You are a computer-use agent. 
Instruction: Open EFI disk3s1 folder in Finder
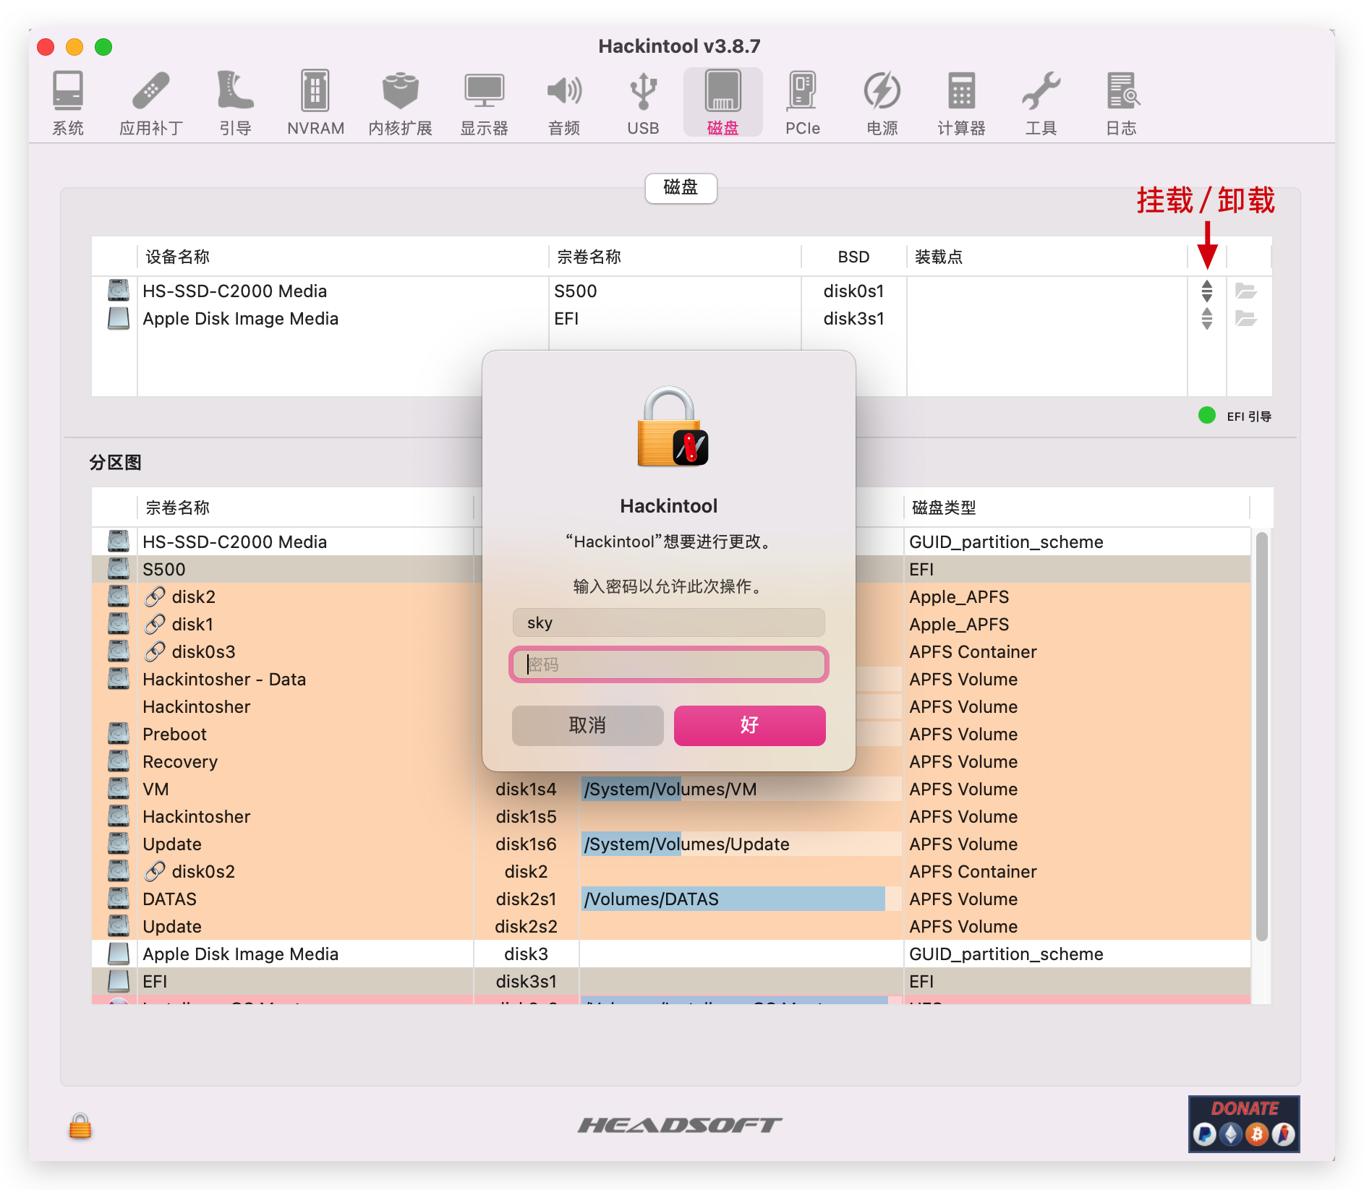coord(1245,318)
